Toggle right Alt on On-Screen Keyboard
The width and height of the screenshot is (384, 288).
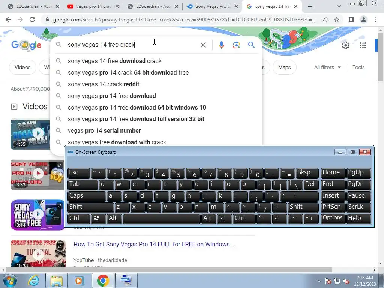coord(208,219)
